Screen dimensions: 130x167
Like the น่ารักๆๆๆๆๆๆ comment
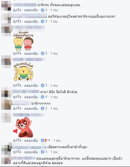coord(17,108)
